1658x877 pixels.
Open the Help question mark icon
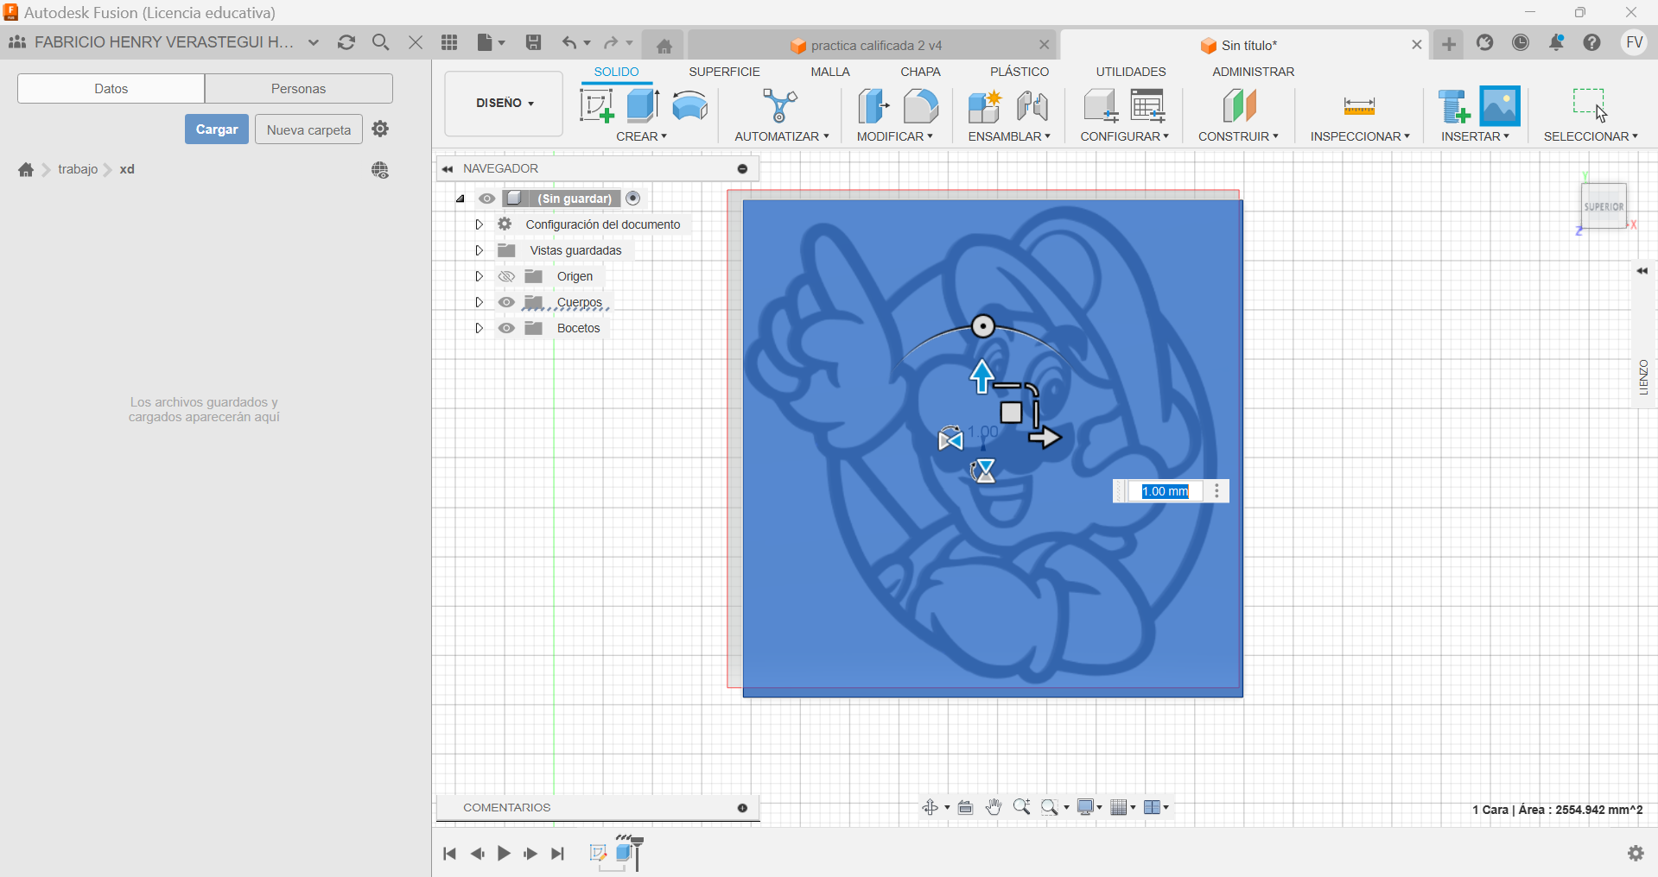tap(1592, 42)
